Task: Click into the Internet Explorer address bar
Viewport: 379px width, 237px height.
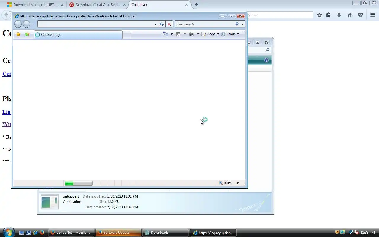Action: click(x=95, y=24)
